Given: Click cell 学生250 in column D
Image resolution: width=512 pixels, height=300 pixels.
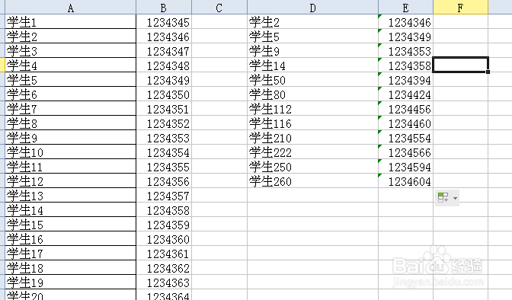Looking at the screenshot, I should (313, 166).
